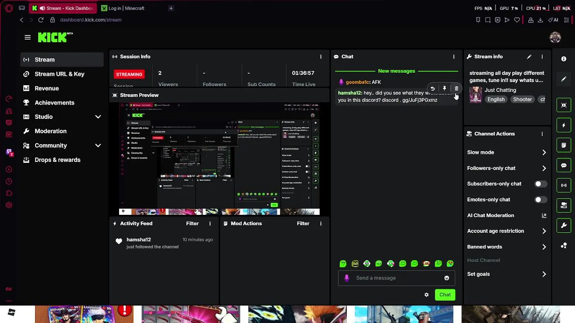Viewport: 575px width, 323px height.
Task: Open Achievements in the sidebar
Action: click(x=62, y=103)
